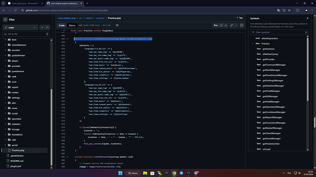Screen dimensions: 316x177
Task: Expand the world folder
Action: [x=5, y=145]
